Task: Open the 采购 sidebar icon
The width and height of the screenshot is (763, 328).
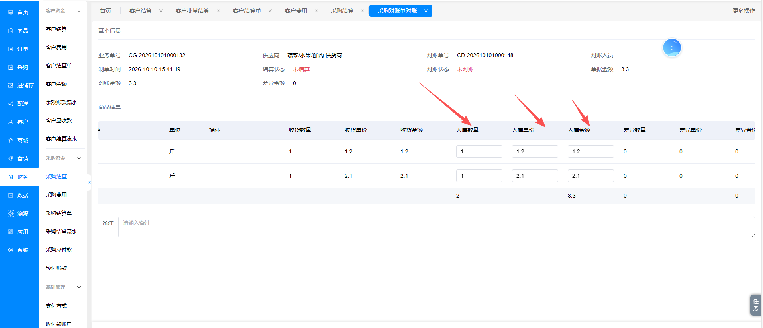Action: (11, 67)
